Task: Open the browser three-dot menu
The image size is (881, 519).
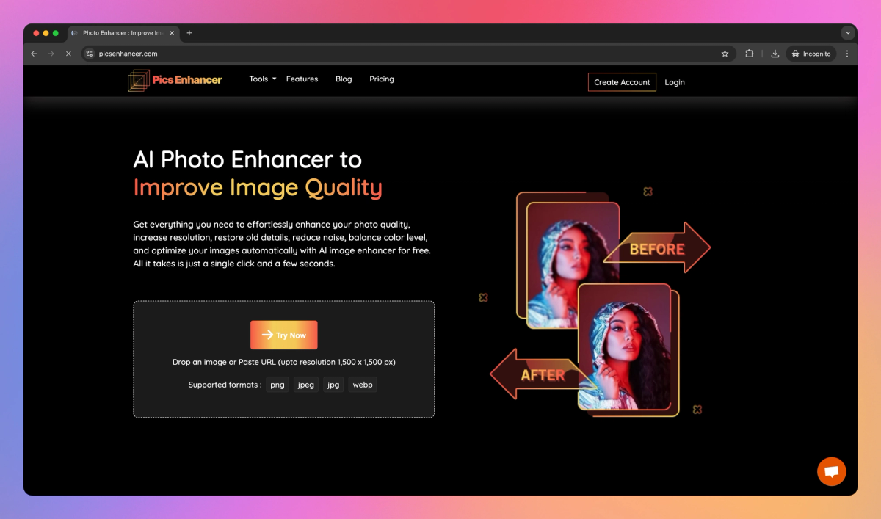Action: point(846,54)
